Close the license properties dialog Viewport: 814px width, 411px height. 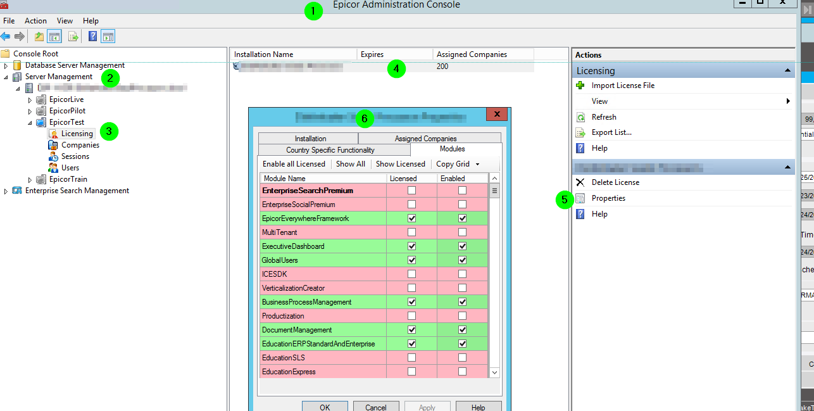click(497, 114)
